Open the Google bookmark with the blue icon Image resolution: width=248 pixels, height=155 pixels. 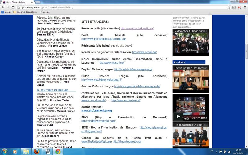coord(6,12)
